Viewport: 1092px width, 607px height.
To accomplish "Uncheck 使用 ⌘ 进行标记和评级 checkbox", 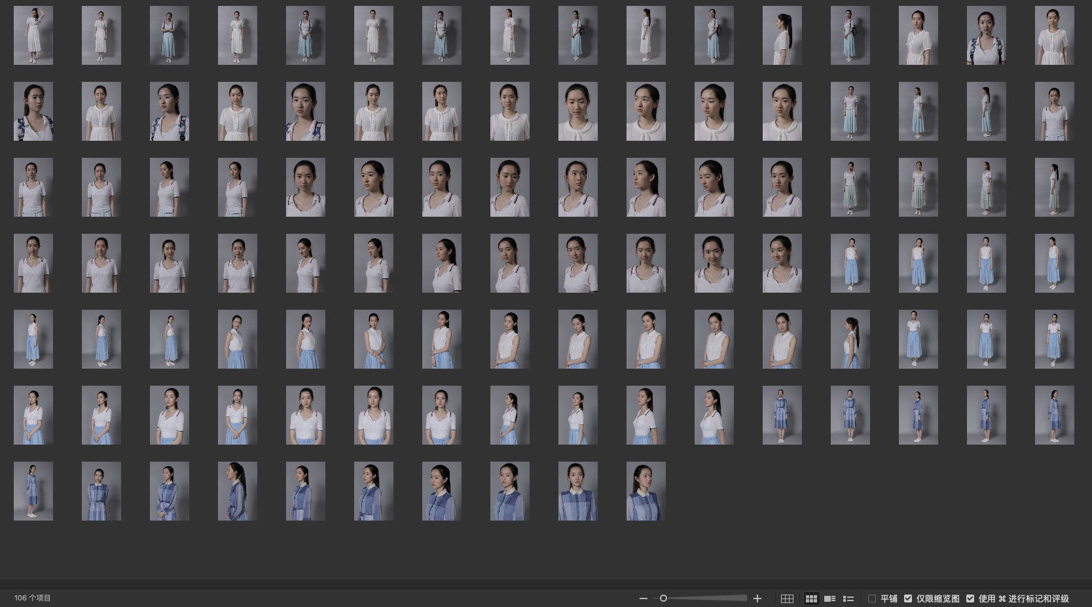I will tap(970, 598).
